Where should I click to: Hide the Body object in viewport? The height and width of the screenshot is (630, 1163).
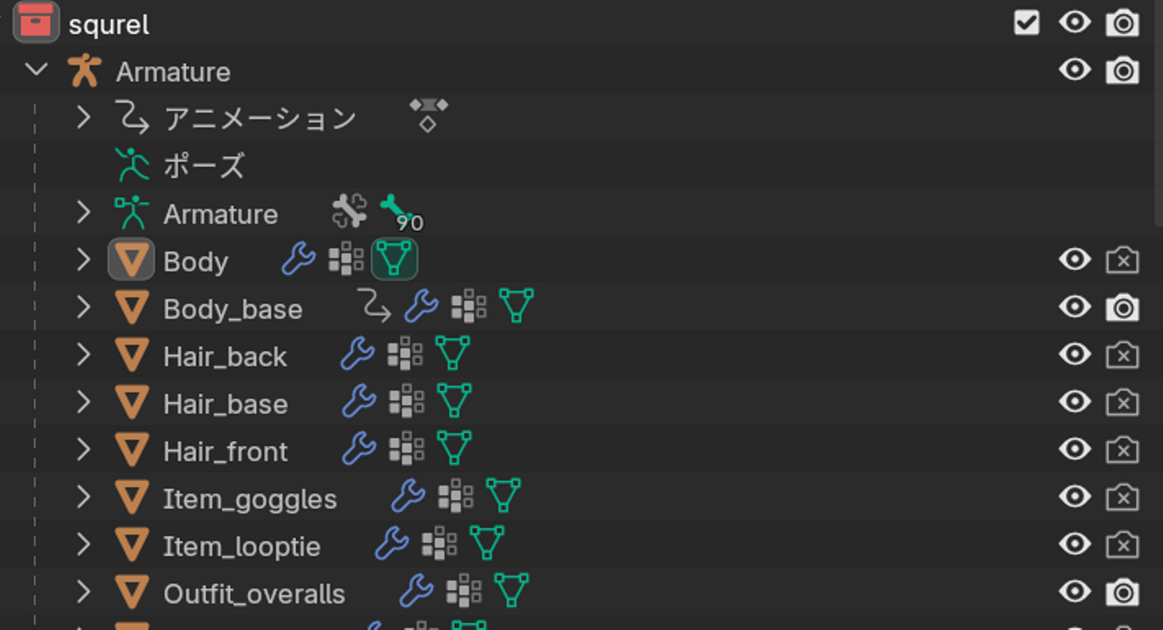1074,260
